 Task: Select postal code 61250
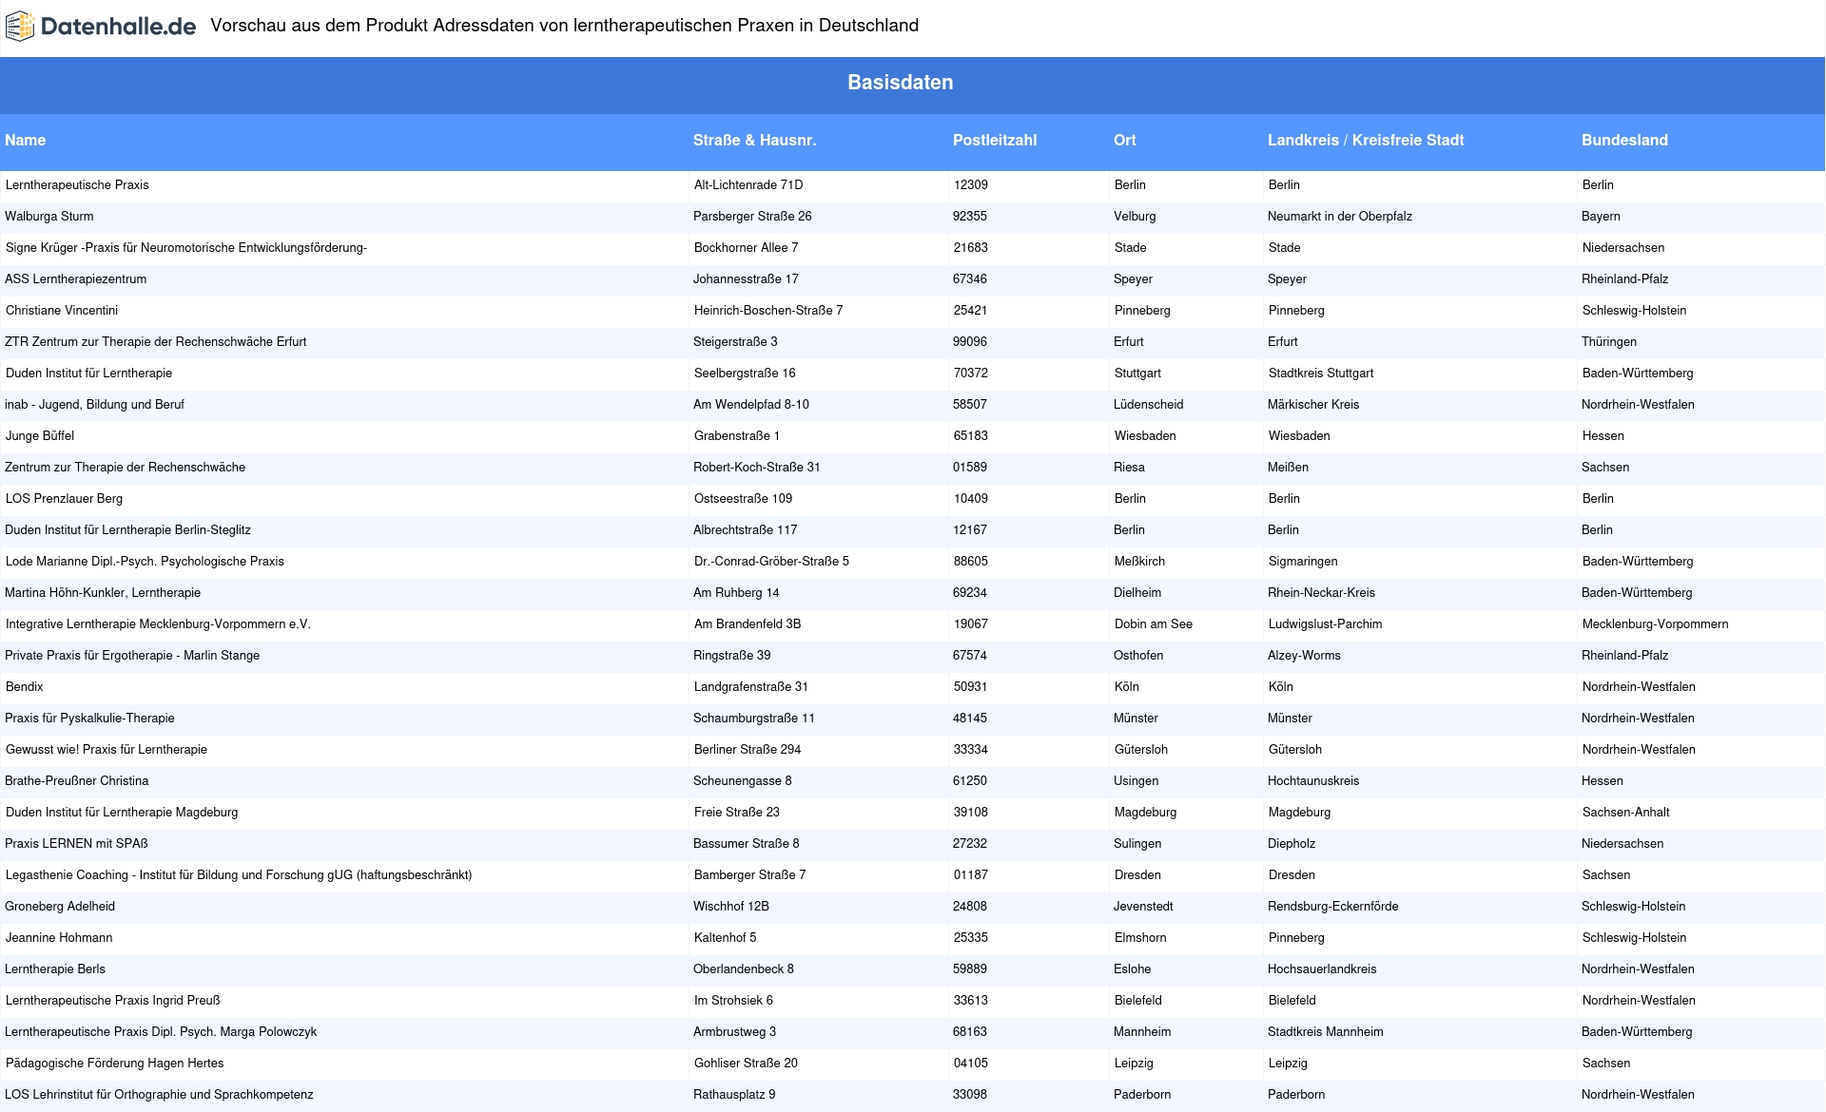coord(970,781)
